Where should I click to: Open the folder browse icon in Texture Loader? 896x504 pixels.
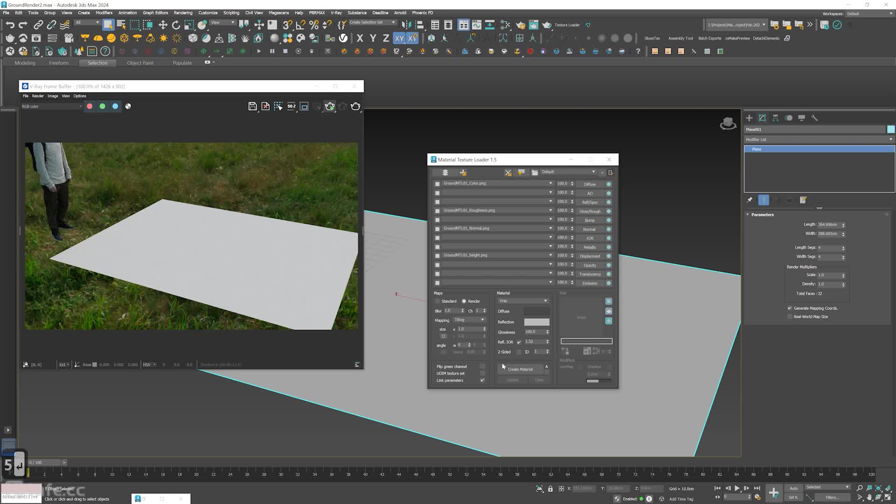[535, 173]
